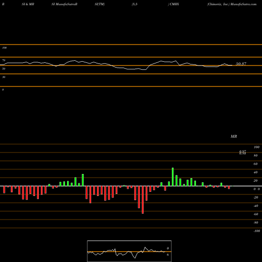262x262 pixels.
Task: Click the 'SI MunafaSutraR' header text
Action: coord(64,4)
